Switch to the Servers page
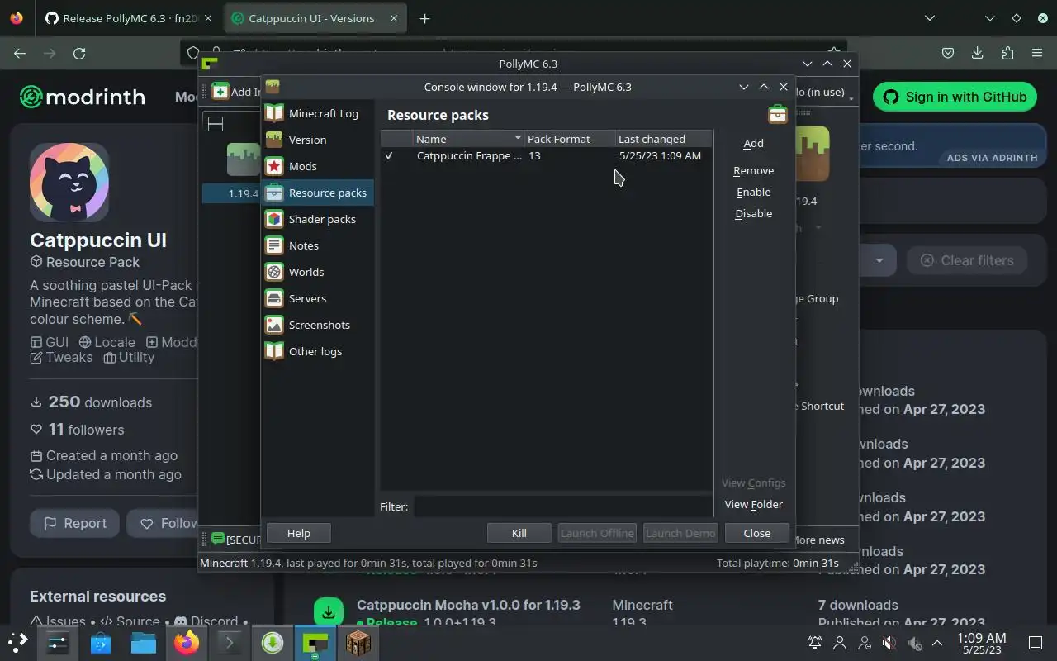This screenshot has width=1057, height=661. [x=318, y=298]
